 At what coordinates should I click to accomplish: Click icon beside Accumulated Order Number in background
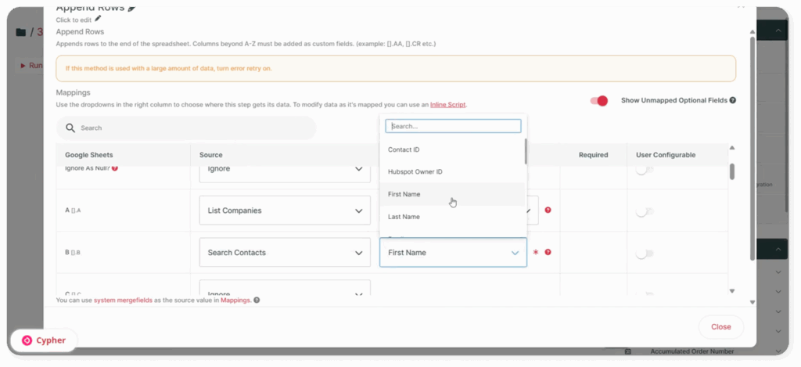pos(628,351)
